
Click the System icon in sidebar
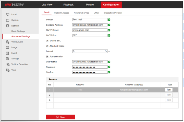7,20
